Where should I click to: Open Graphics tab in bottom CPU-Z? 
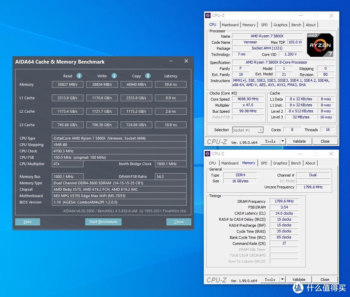coord(280,163)
